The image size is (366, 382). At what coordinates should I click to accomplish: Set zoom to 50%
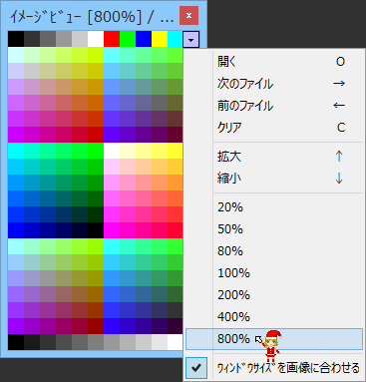click(274, 229)
